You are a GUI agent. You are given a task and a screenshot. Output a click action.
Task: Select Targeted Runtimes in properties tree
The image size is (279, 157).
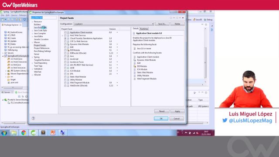click(x=42, y=60)
